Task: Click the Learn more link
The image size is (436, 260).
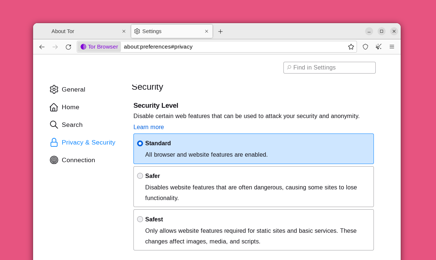Action: tap(149, 127)
